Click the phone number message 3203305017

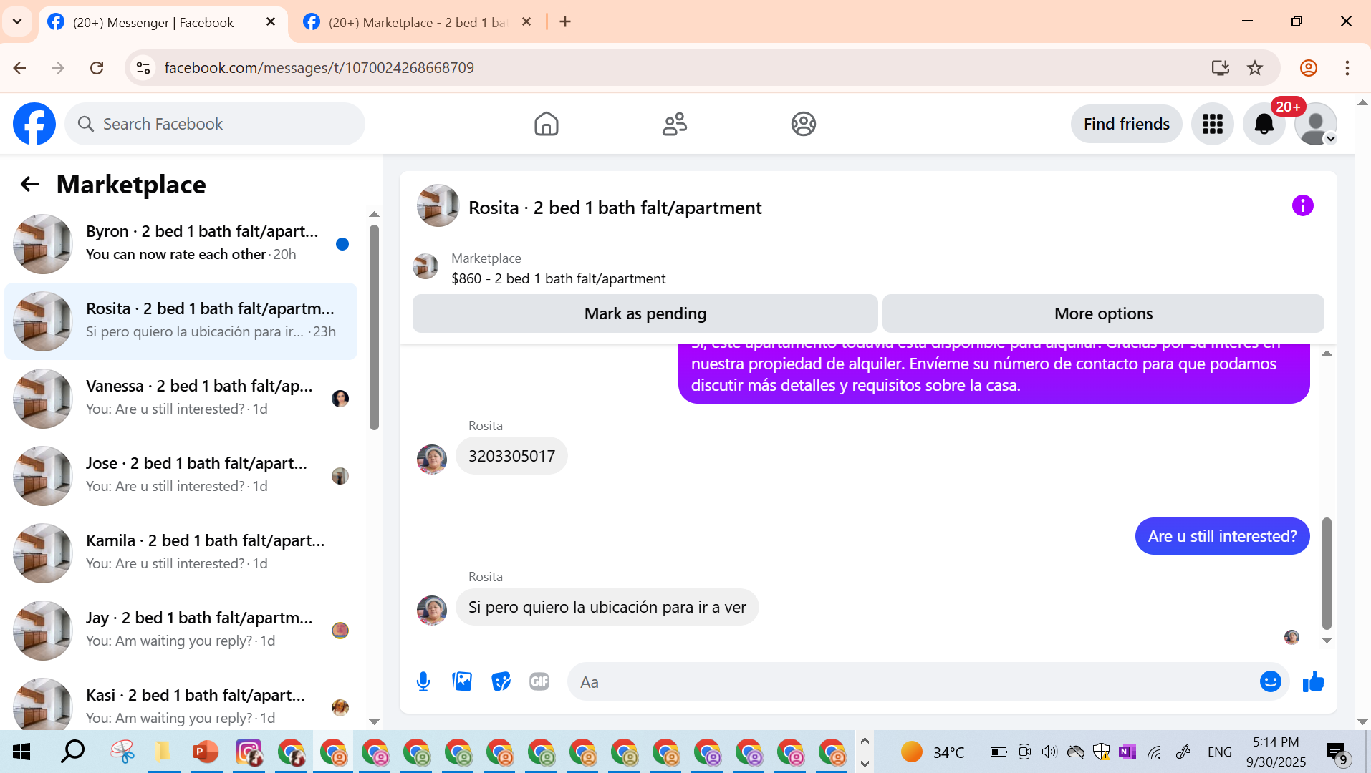coord(511,456)
